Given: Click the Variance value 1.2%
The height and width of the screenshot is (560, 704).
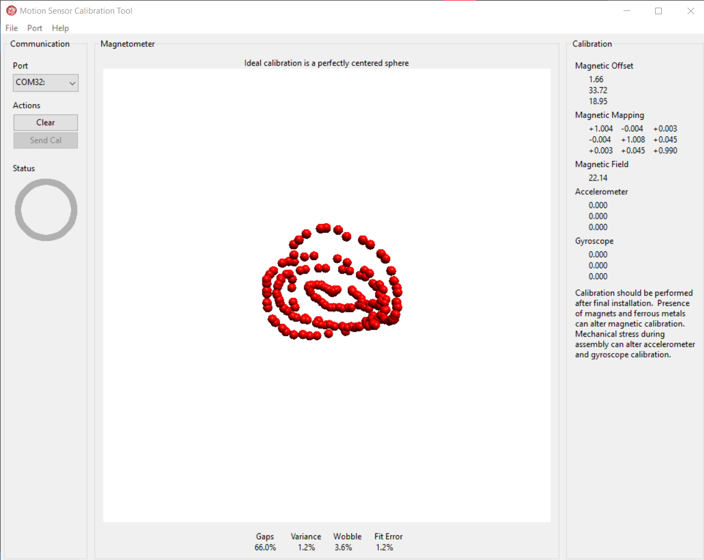Looking at the screenshot, I should pyautogui.click(x=306, y=547).
